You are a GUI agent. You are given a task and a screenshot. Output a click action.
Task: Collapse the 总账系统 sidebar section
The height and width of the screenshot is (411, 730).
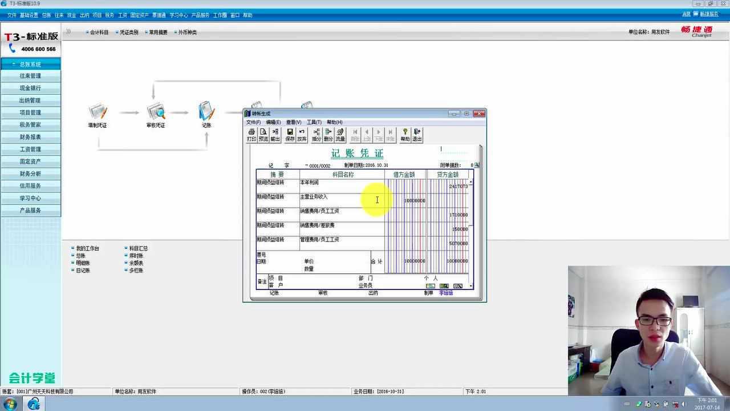point(30,64)
